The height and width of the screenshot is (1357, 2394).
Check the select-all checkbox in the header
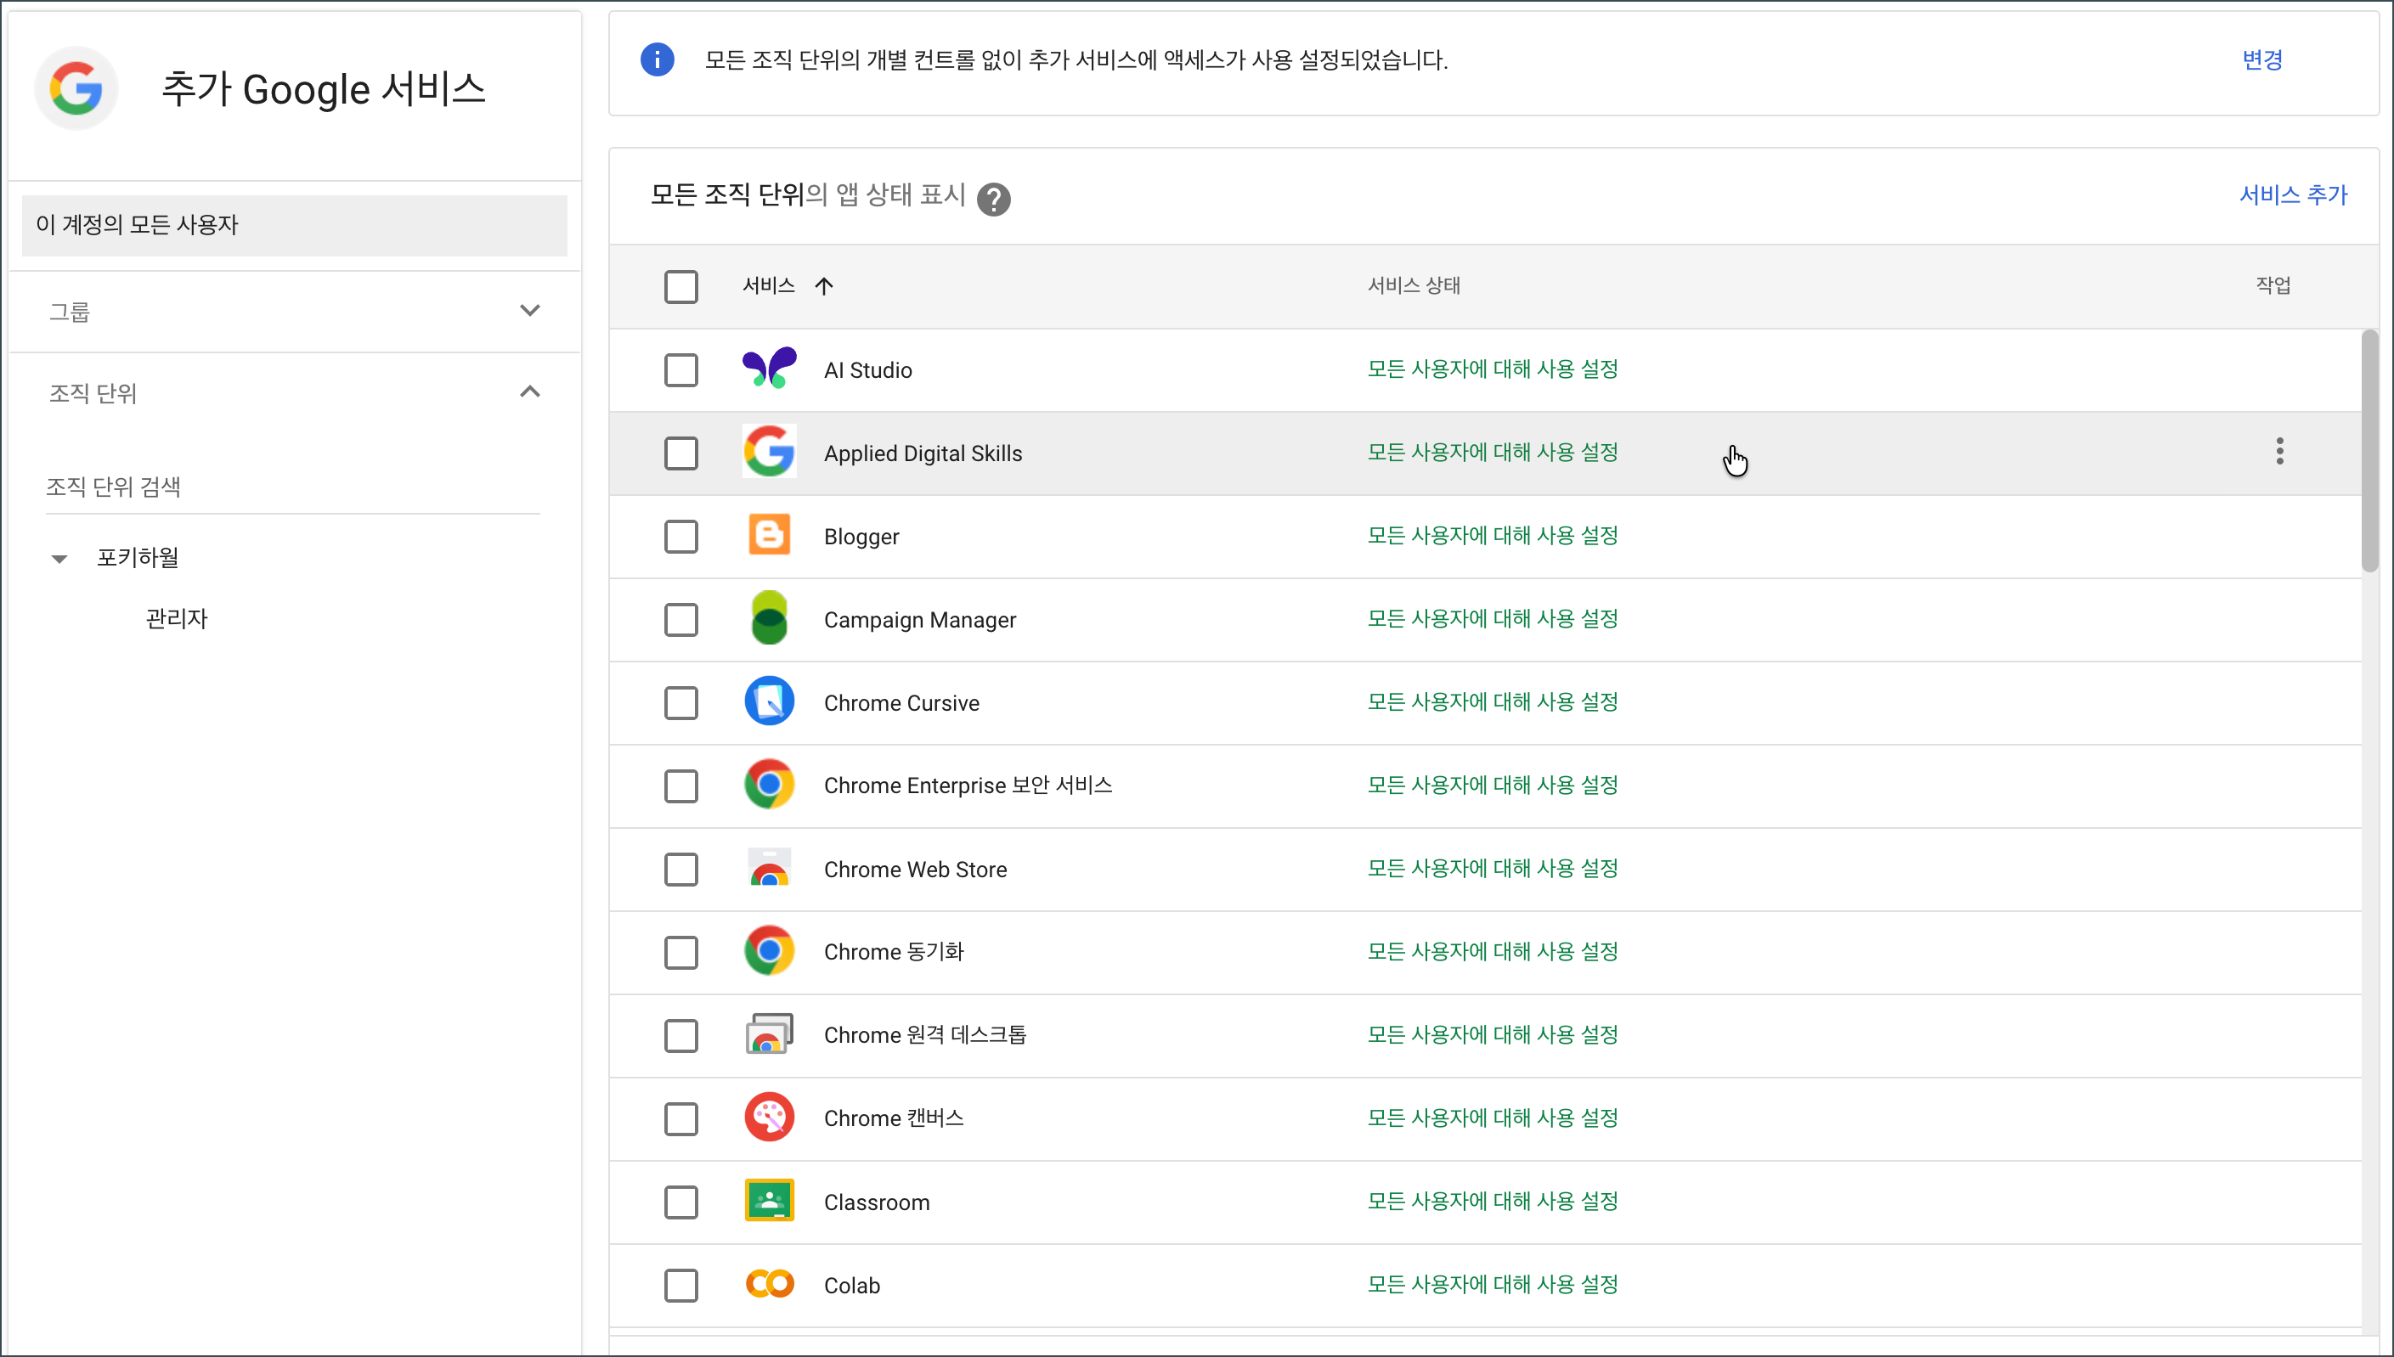click(680, 286)
